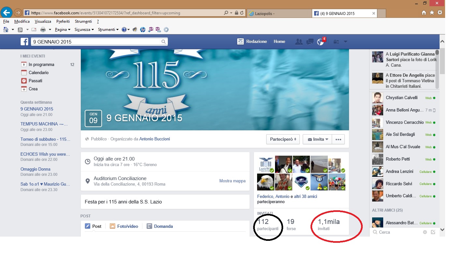This screenshot has width=450, height=273.
Task: Click the magnifier in Facebook search box
Action: pos(164,42)
